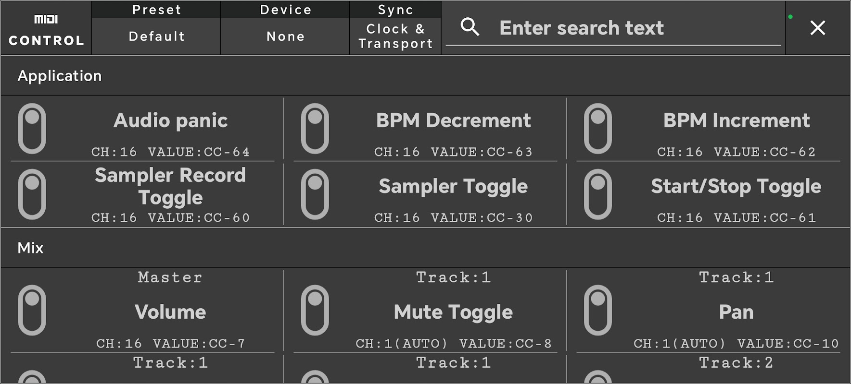Image resolution: width=851 pixels, height=384 pixels.
Task: Click the Master Volume switch icon
Action: point(32,310)
